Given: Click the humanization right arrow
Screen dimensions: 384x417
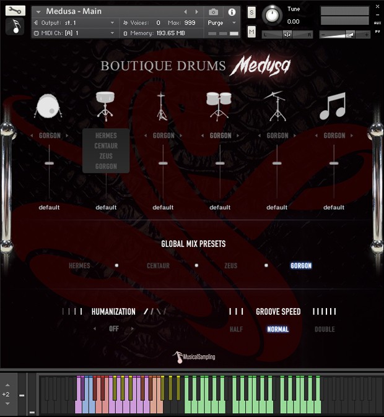Looking at the screenshot, I should pos(133,329).
